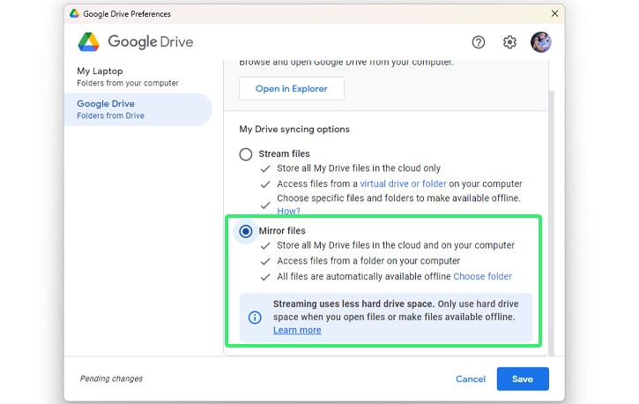Select the Stream files radio button

point(245,154)
